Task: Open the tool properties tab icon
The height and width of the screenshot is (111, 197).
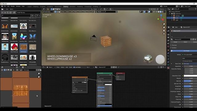Action: click(168, 31)
